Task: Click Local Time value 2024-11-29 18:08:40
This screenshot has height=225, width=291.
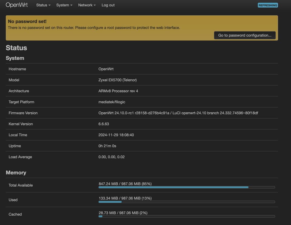Action: 116,135
